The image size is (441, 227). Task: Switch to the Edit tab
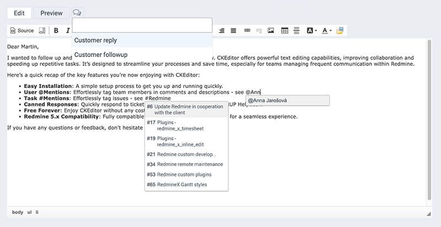(19, 13)
